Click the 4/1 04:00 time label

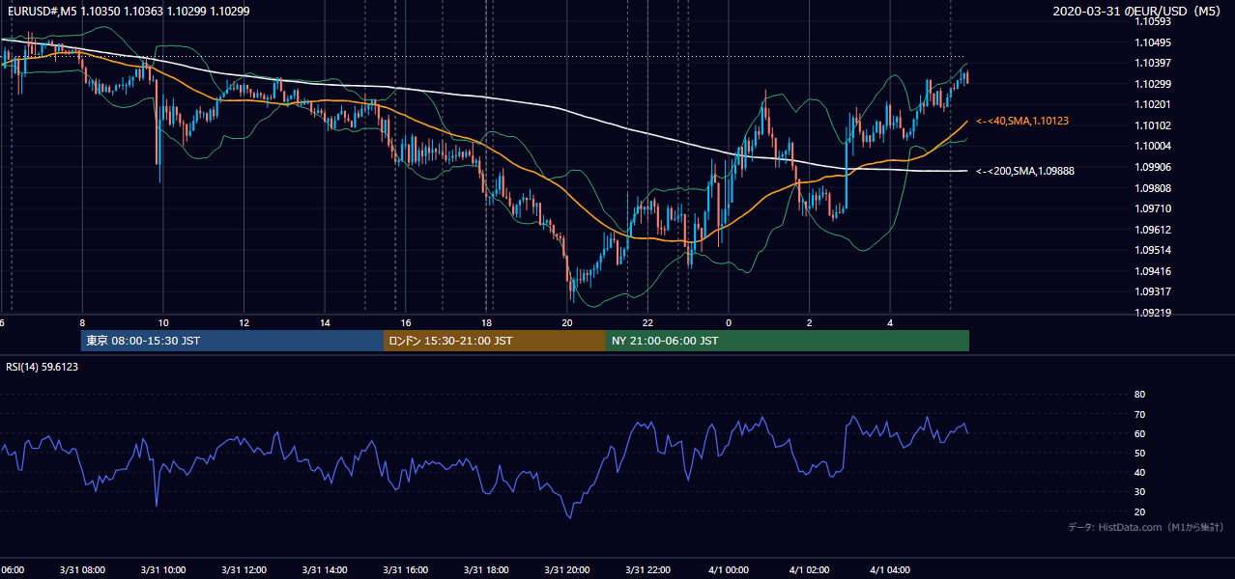[890, 570]
